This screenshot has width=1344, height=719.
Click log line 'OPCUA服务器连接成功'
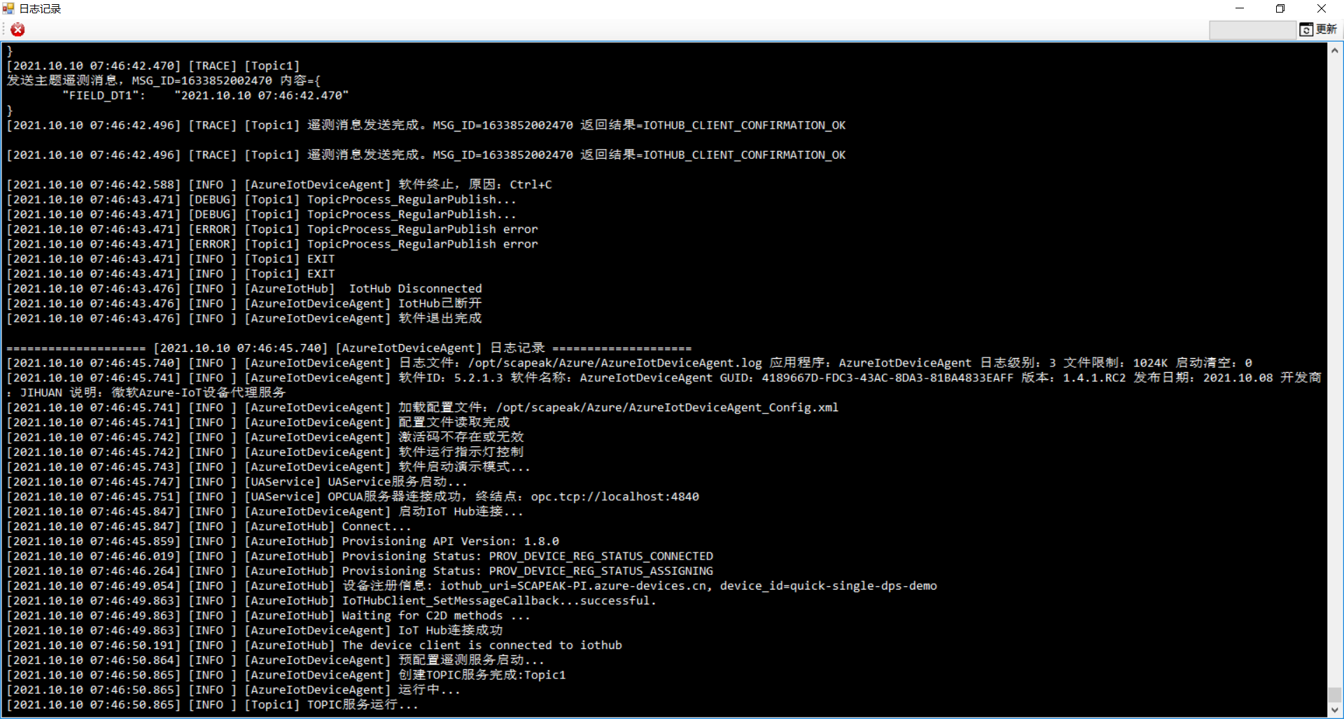coord(353,497)
